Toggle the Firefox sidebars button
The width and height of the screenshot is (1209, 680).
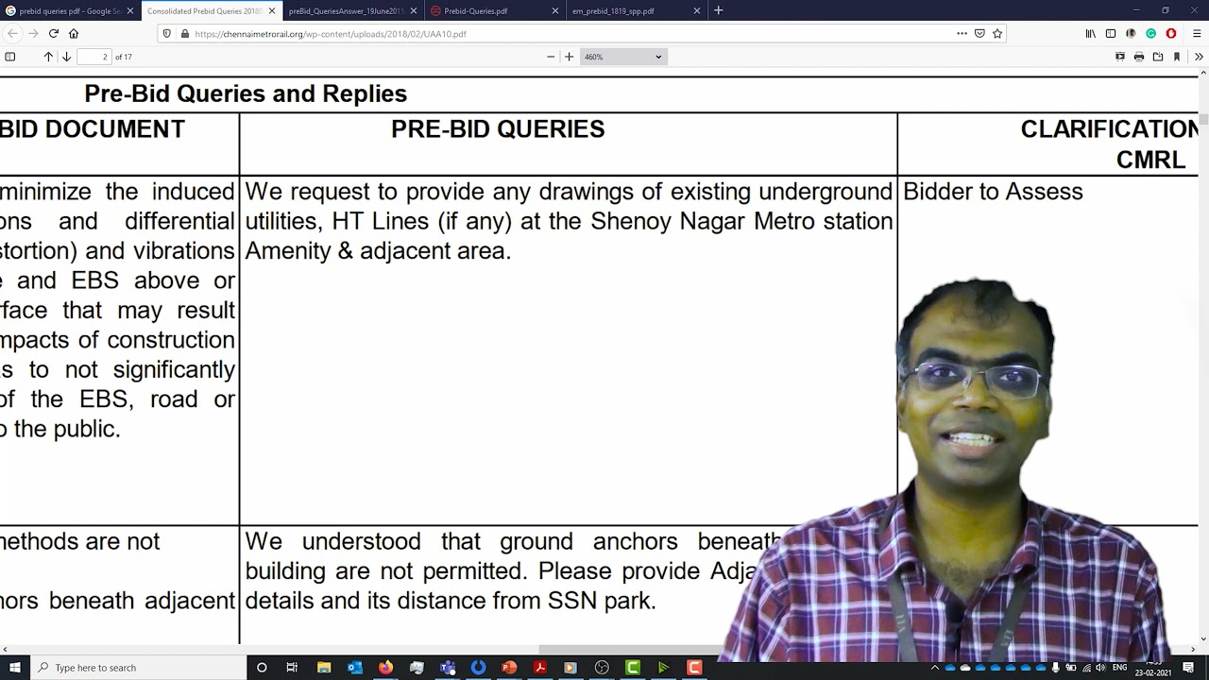[x=1111, y=33]
